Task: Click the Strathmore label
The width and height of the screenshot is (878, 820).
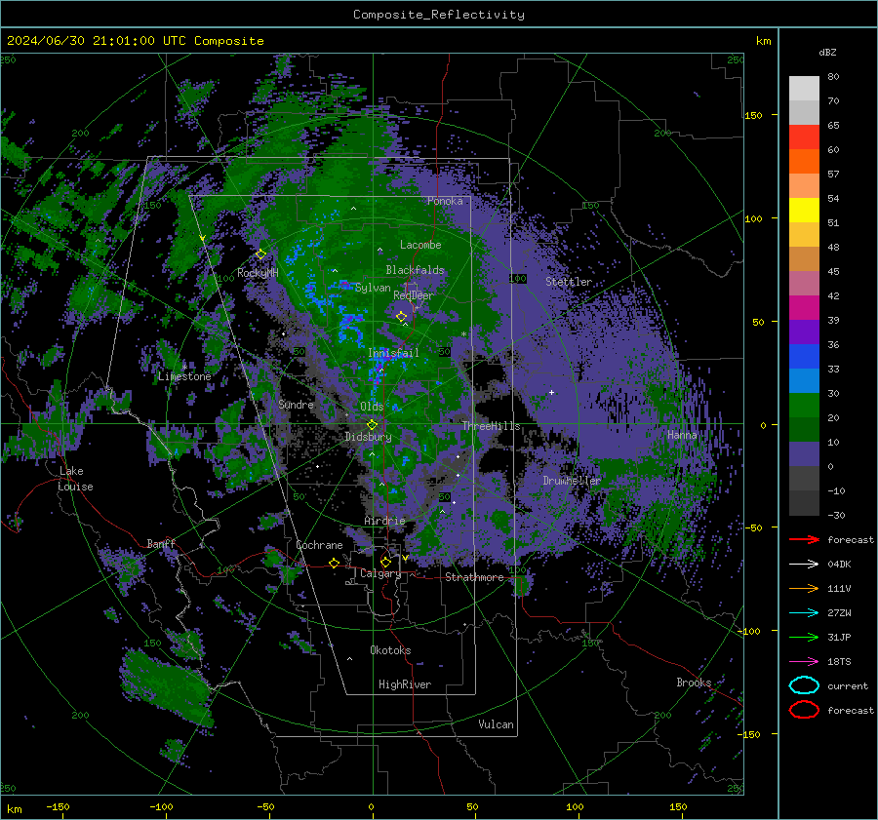Action: [x=474, y=577]
